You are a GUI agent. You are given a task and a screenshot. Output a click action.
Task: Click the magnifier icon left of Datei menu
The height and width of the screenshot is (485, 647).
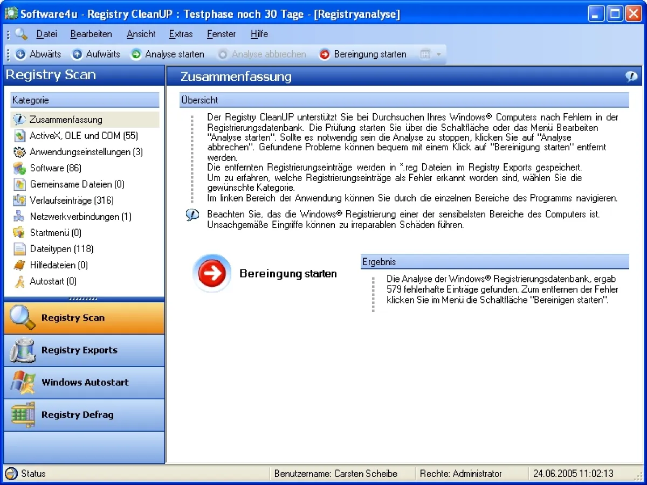coord(21,34)
